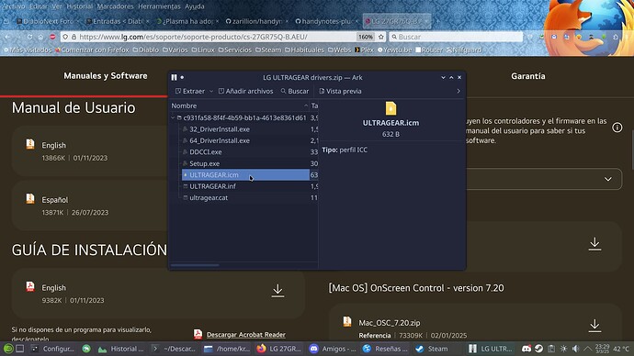Download the English installation guide
Screen dimensions: 634x356
pyautogui.click(x=277, y=291)
